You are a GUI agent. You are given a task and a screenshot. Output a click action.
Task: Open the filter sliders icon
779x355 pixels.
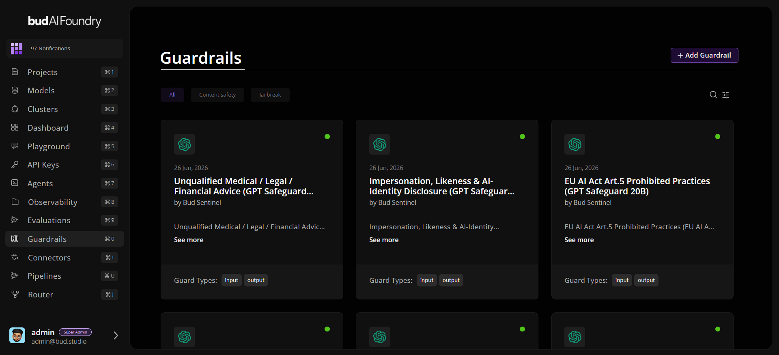point(726,95)
